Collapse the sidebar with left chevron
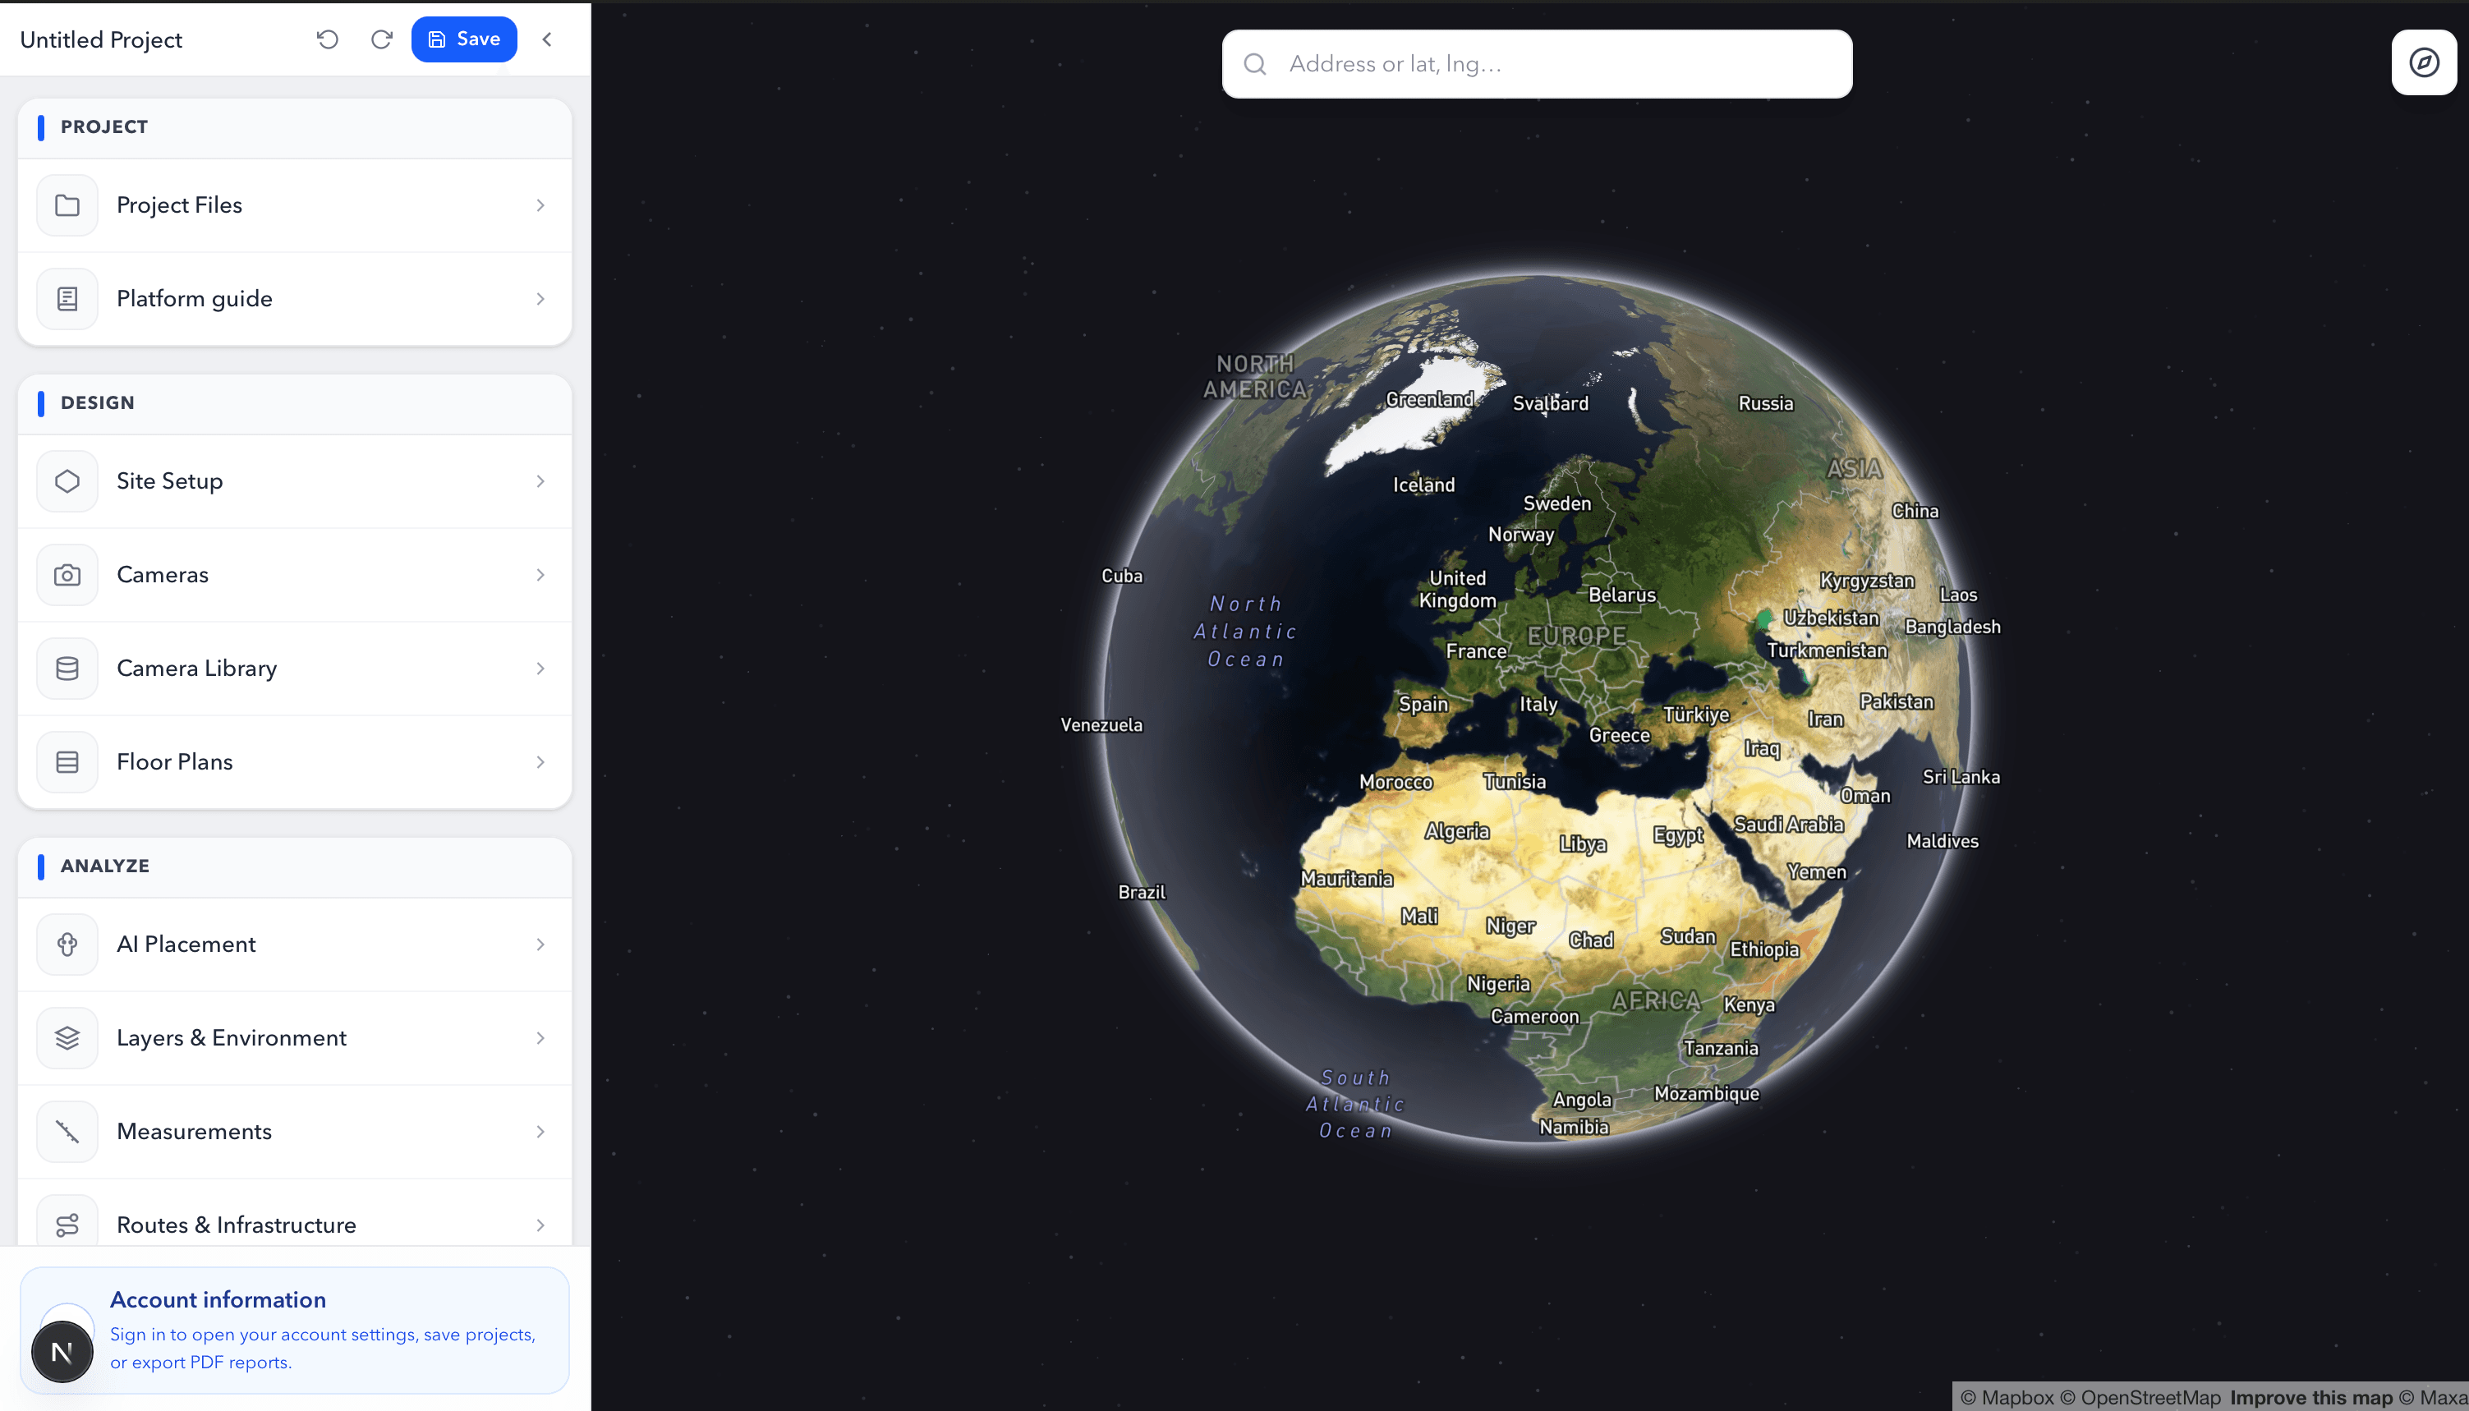This screenshot has width=2469, height=1411. click(x=548, y=39)
